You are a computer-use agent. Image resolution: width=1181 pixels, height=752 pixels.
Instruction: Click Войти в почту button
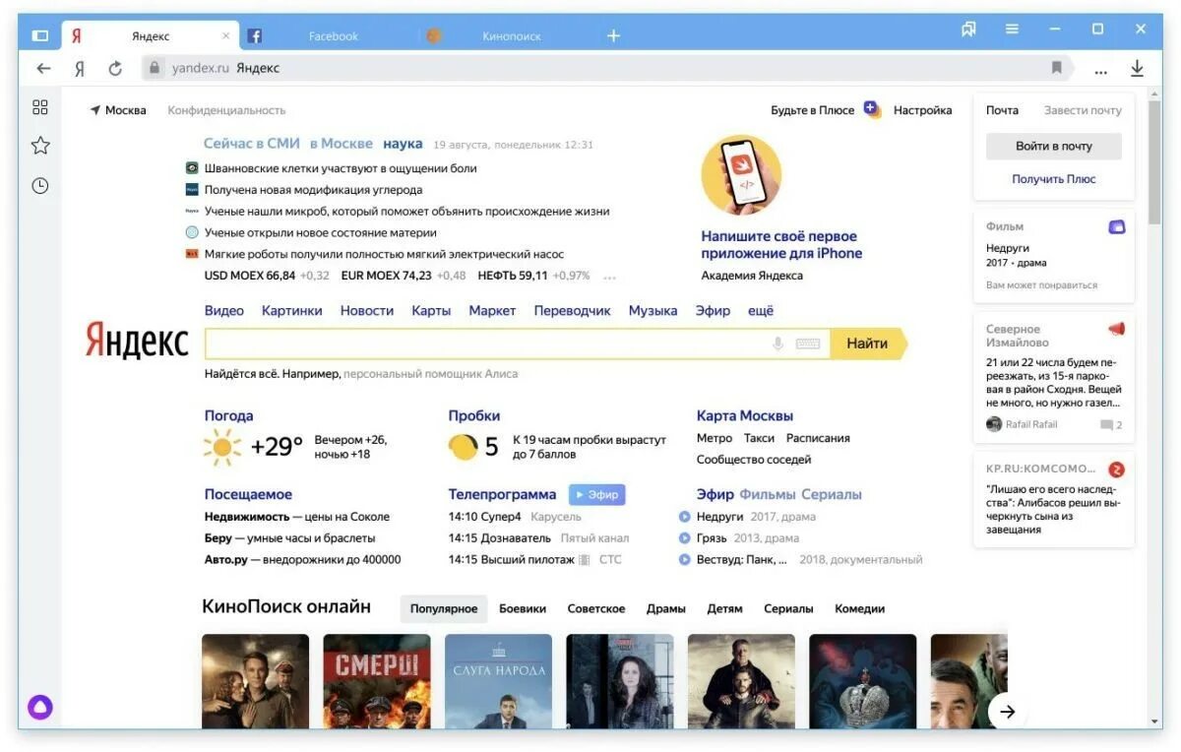pyautogui.click(x=1054, y=146)
